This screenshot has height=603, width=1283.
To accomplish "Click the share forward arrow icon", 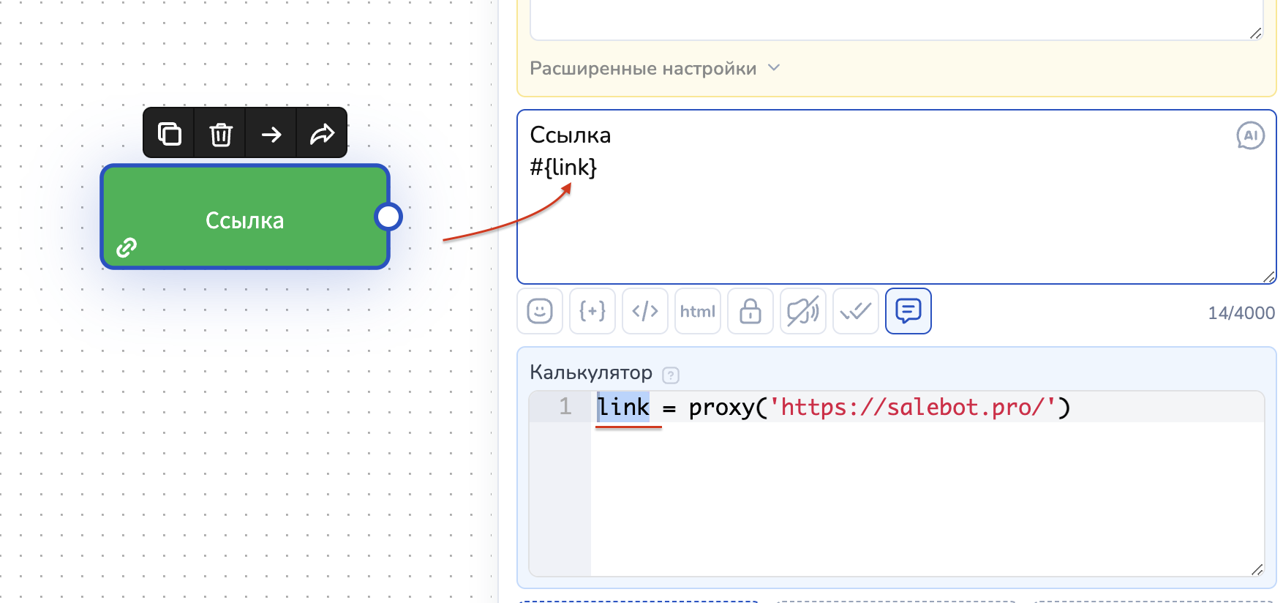I will click(x=322, y=134).
